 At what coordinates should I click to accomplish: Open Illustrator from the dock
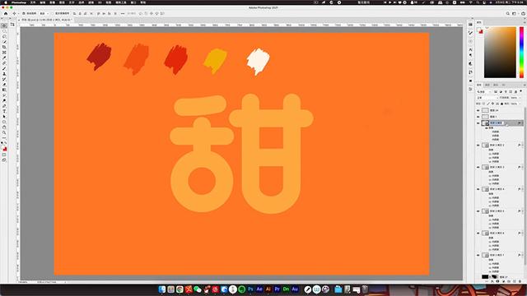point(268,289)
